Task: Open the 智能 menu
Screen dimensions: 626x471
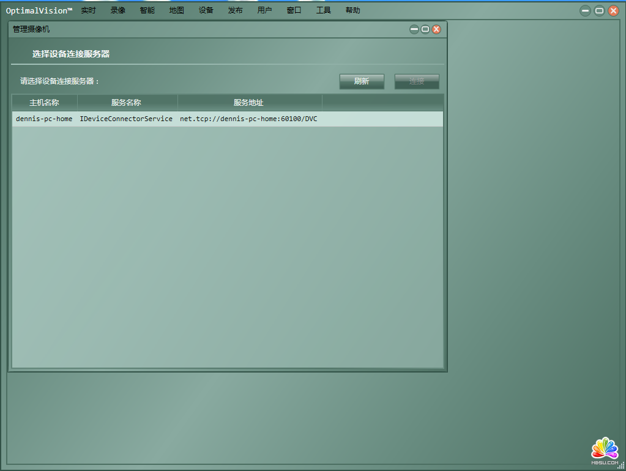Action: point(147,10)
